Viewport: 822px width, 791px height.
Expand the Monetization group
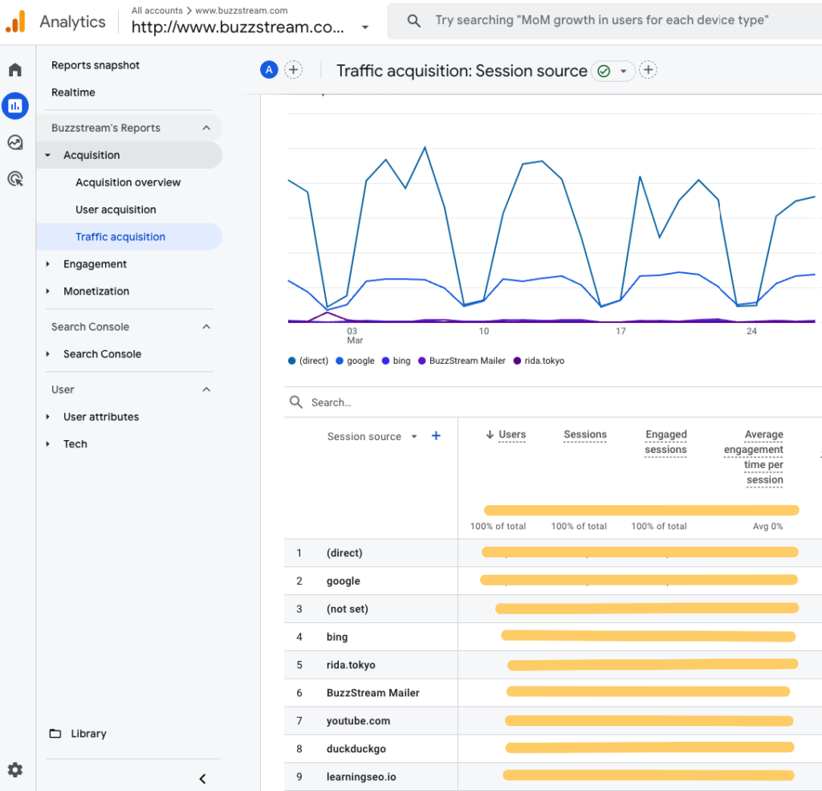tap(47, 292)
